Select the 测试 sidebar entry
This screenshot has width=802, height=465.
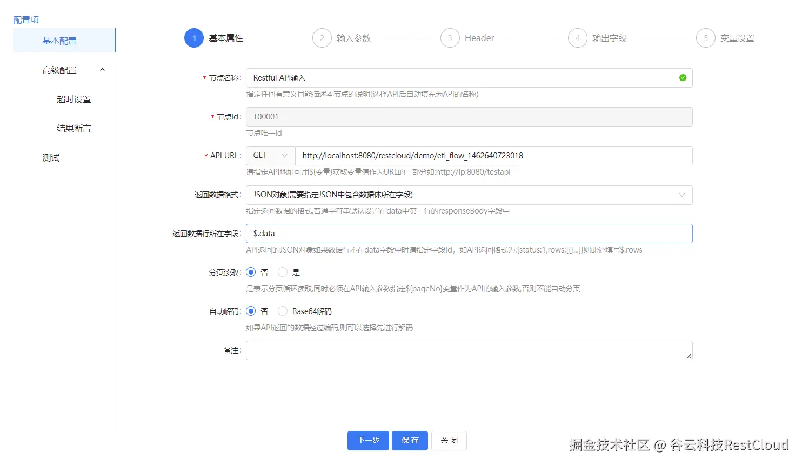[x=51, y=157]
